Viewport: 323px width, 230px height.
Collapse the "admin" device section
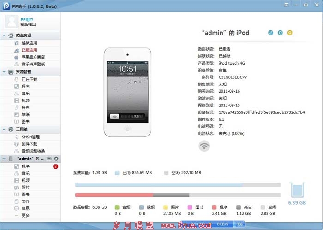pyautogui.click(x=4, y=159)
